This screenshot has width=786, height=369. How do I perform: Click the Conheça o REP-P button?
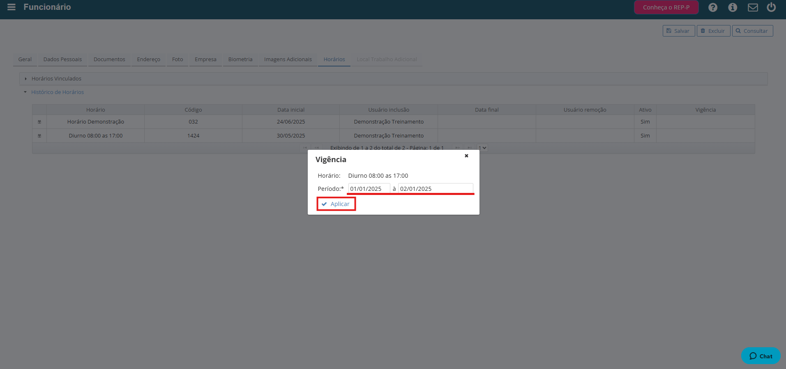pyautogui.click(x=666, y=7)
